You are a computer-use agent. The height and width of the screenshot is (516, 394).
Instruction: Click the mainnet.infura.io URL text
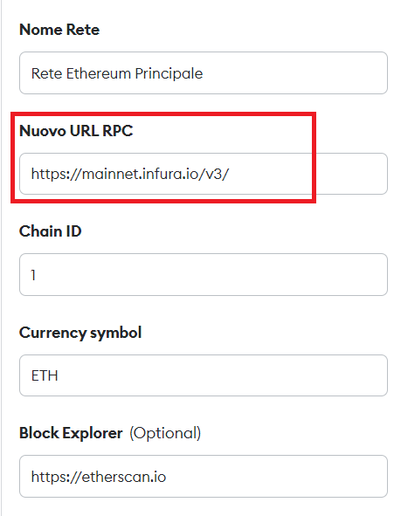point(130,174)
